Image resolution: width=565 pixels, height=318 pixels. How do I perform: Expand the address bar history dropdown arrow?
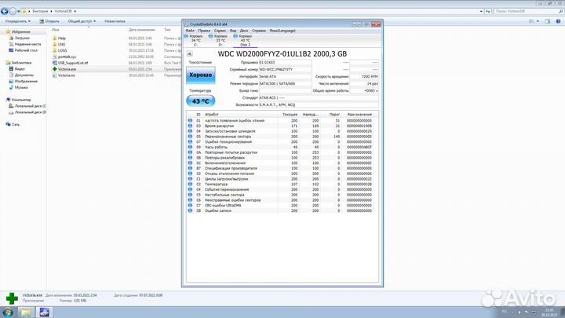pos(481,11)
